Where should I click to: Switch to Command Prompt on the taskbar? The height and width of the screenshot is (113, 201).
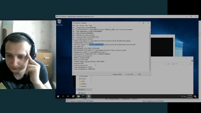click(x=84, y=96)
